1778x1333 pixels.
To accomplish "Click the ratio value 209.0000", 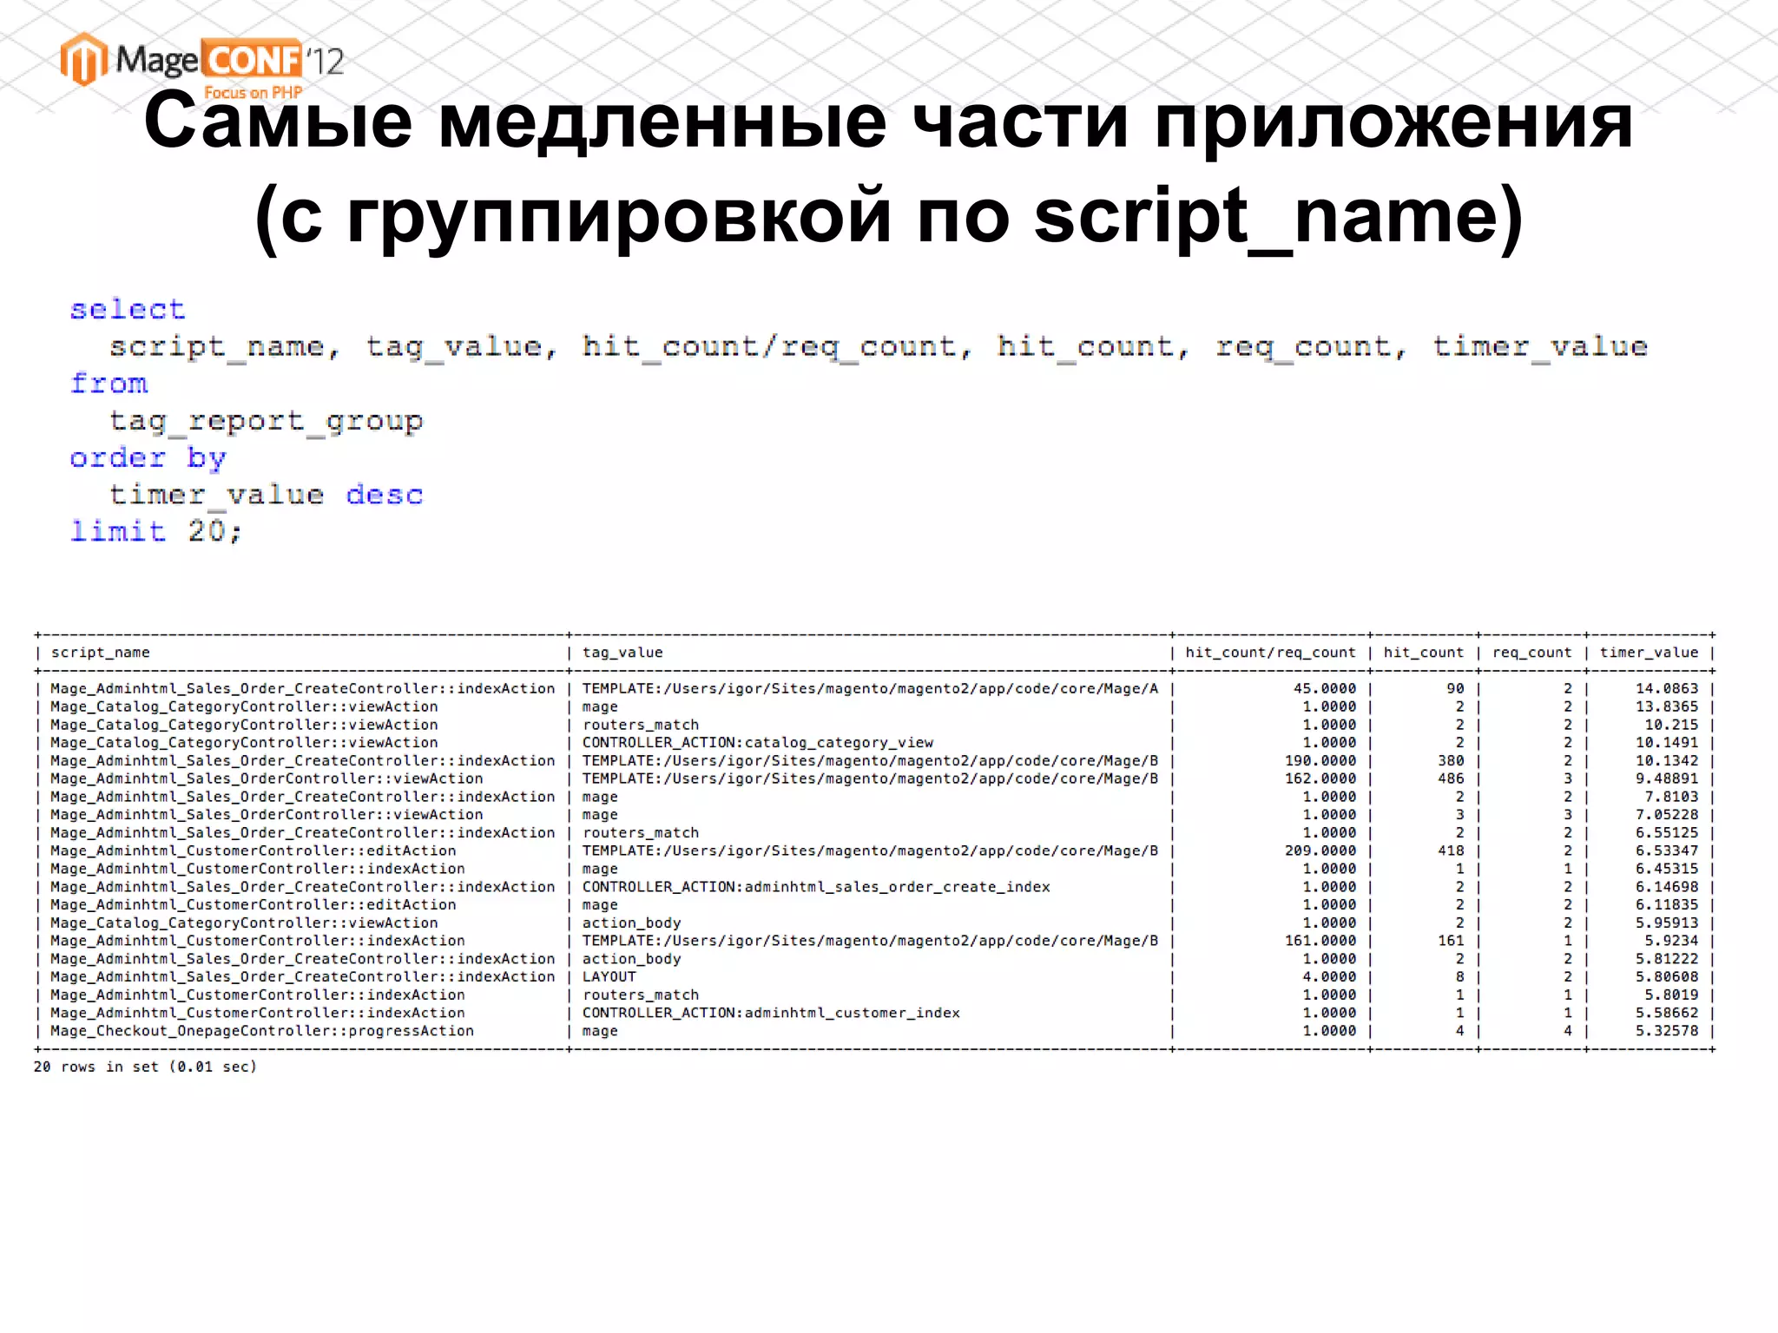I will click(x=1320, y=850).
